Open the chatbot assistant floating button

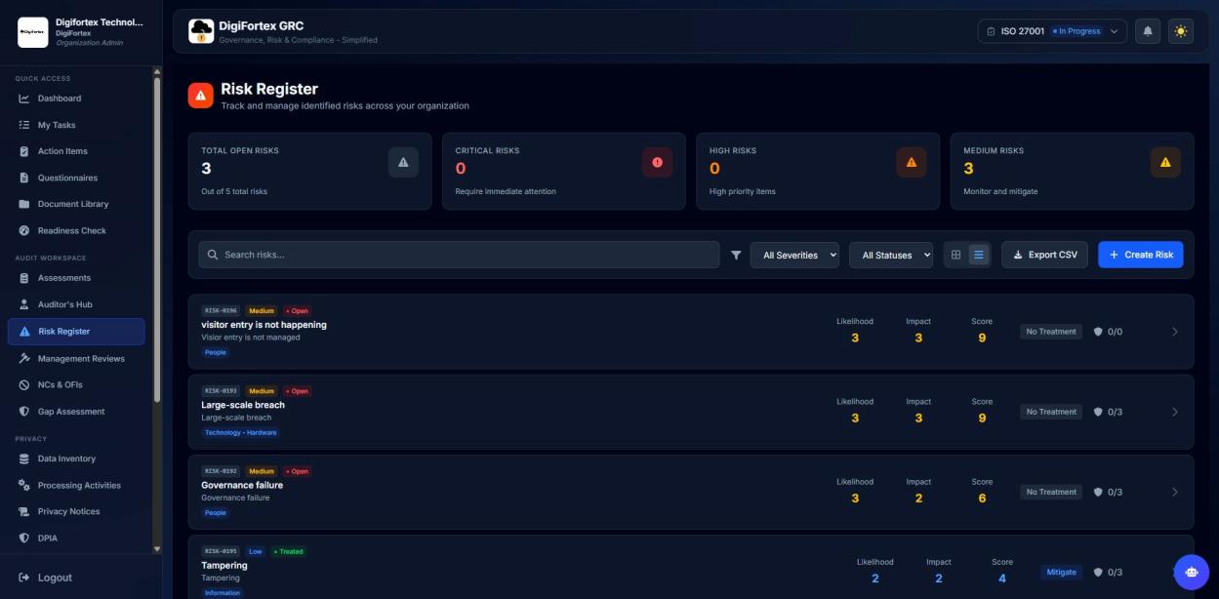click(x=1191, y=573)
